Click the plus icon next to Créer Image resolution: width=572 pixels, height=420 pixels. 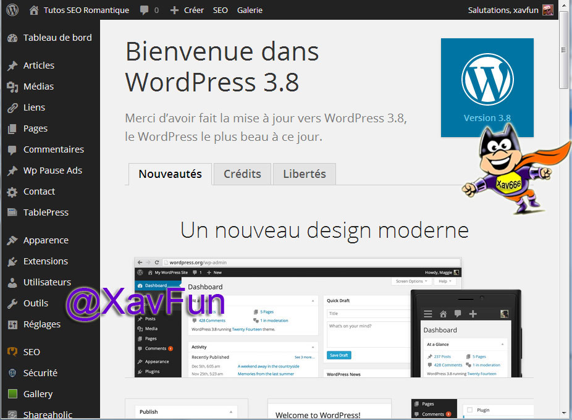click(174, 10)
